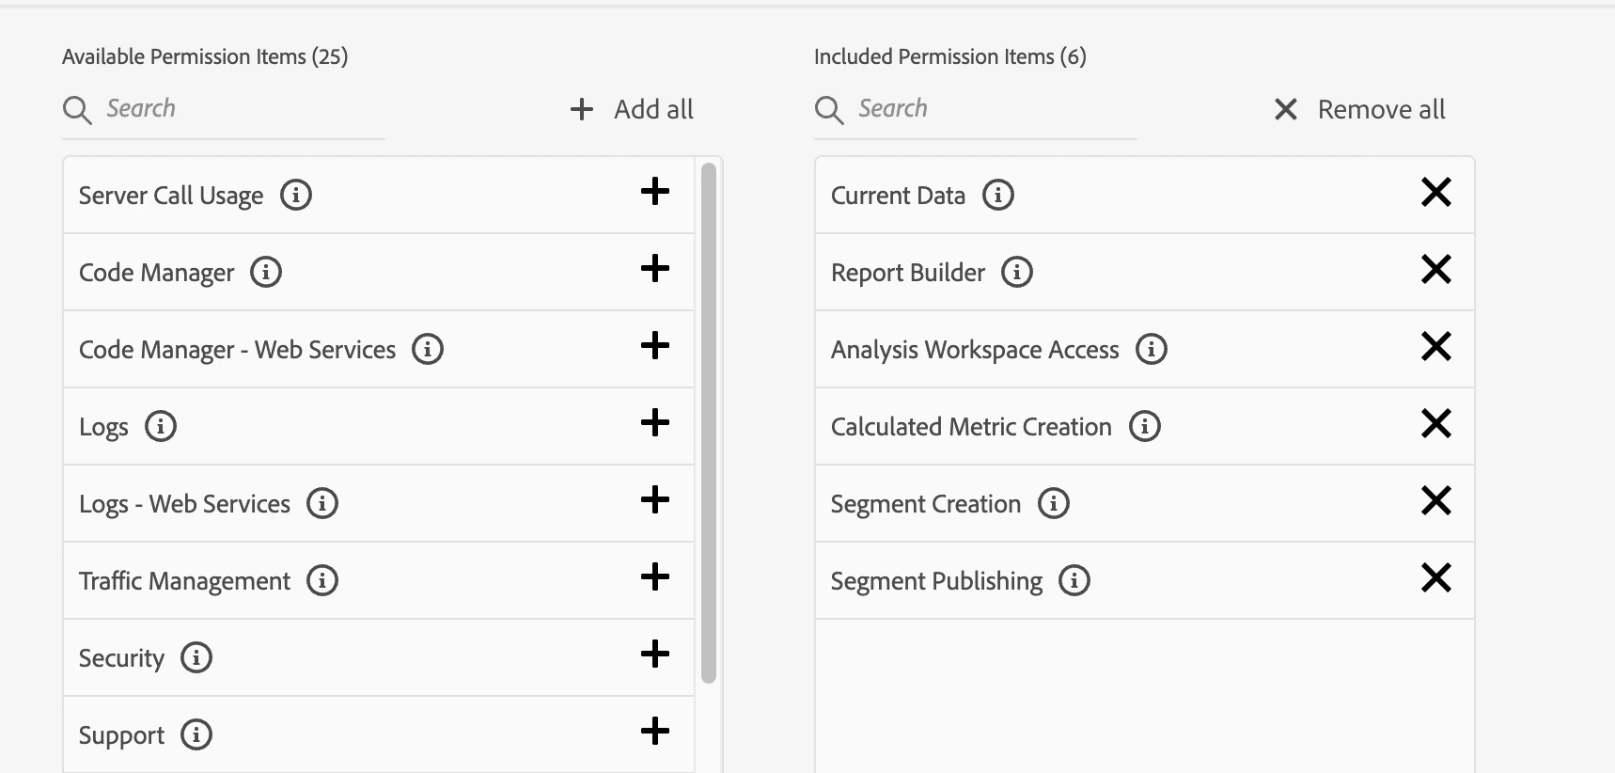Click Add all button

pos(633,109)
